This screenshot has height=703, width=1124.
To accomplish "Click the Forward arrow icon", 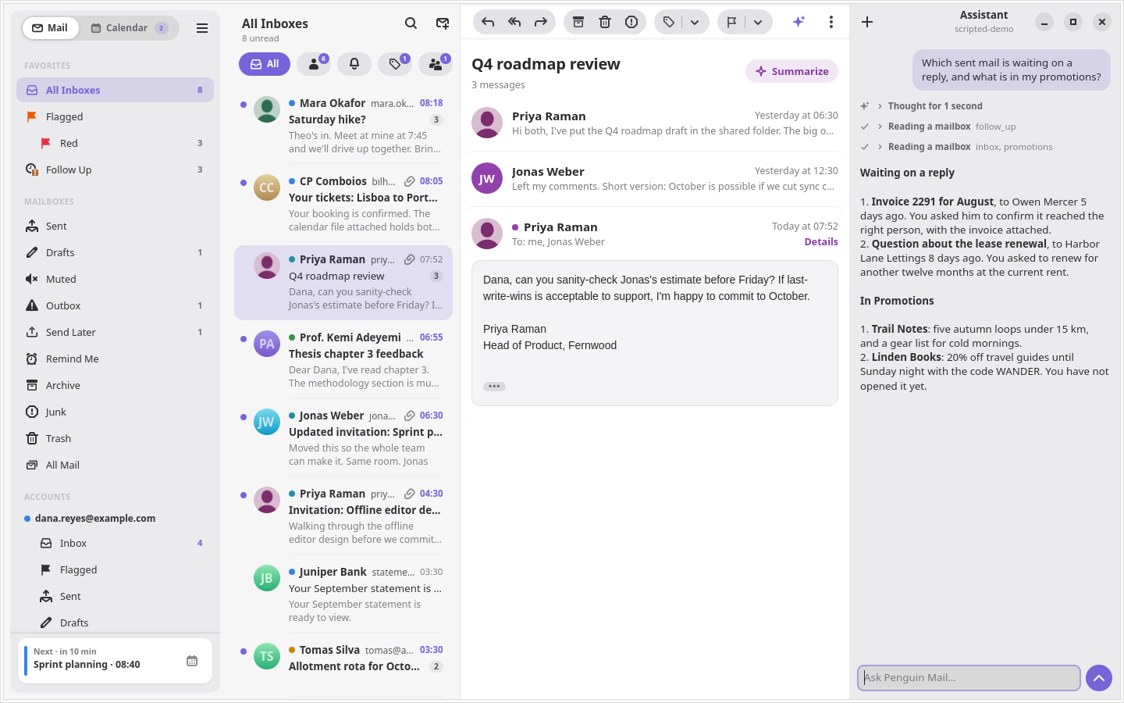I will click(541, 22).
